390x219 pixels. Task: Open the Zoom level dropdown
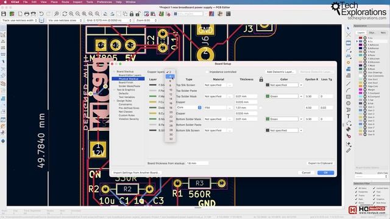point(146,20)
